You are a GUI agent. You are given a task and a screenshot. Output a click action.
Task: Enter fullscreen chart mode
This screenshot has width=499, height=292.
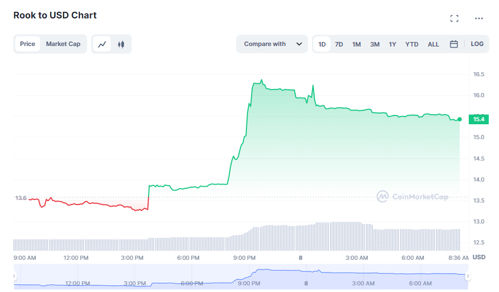(x=454, y=18)
